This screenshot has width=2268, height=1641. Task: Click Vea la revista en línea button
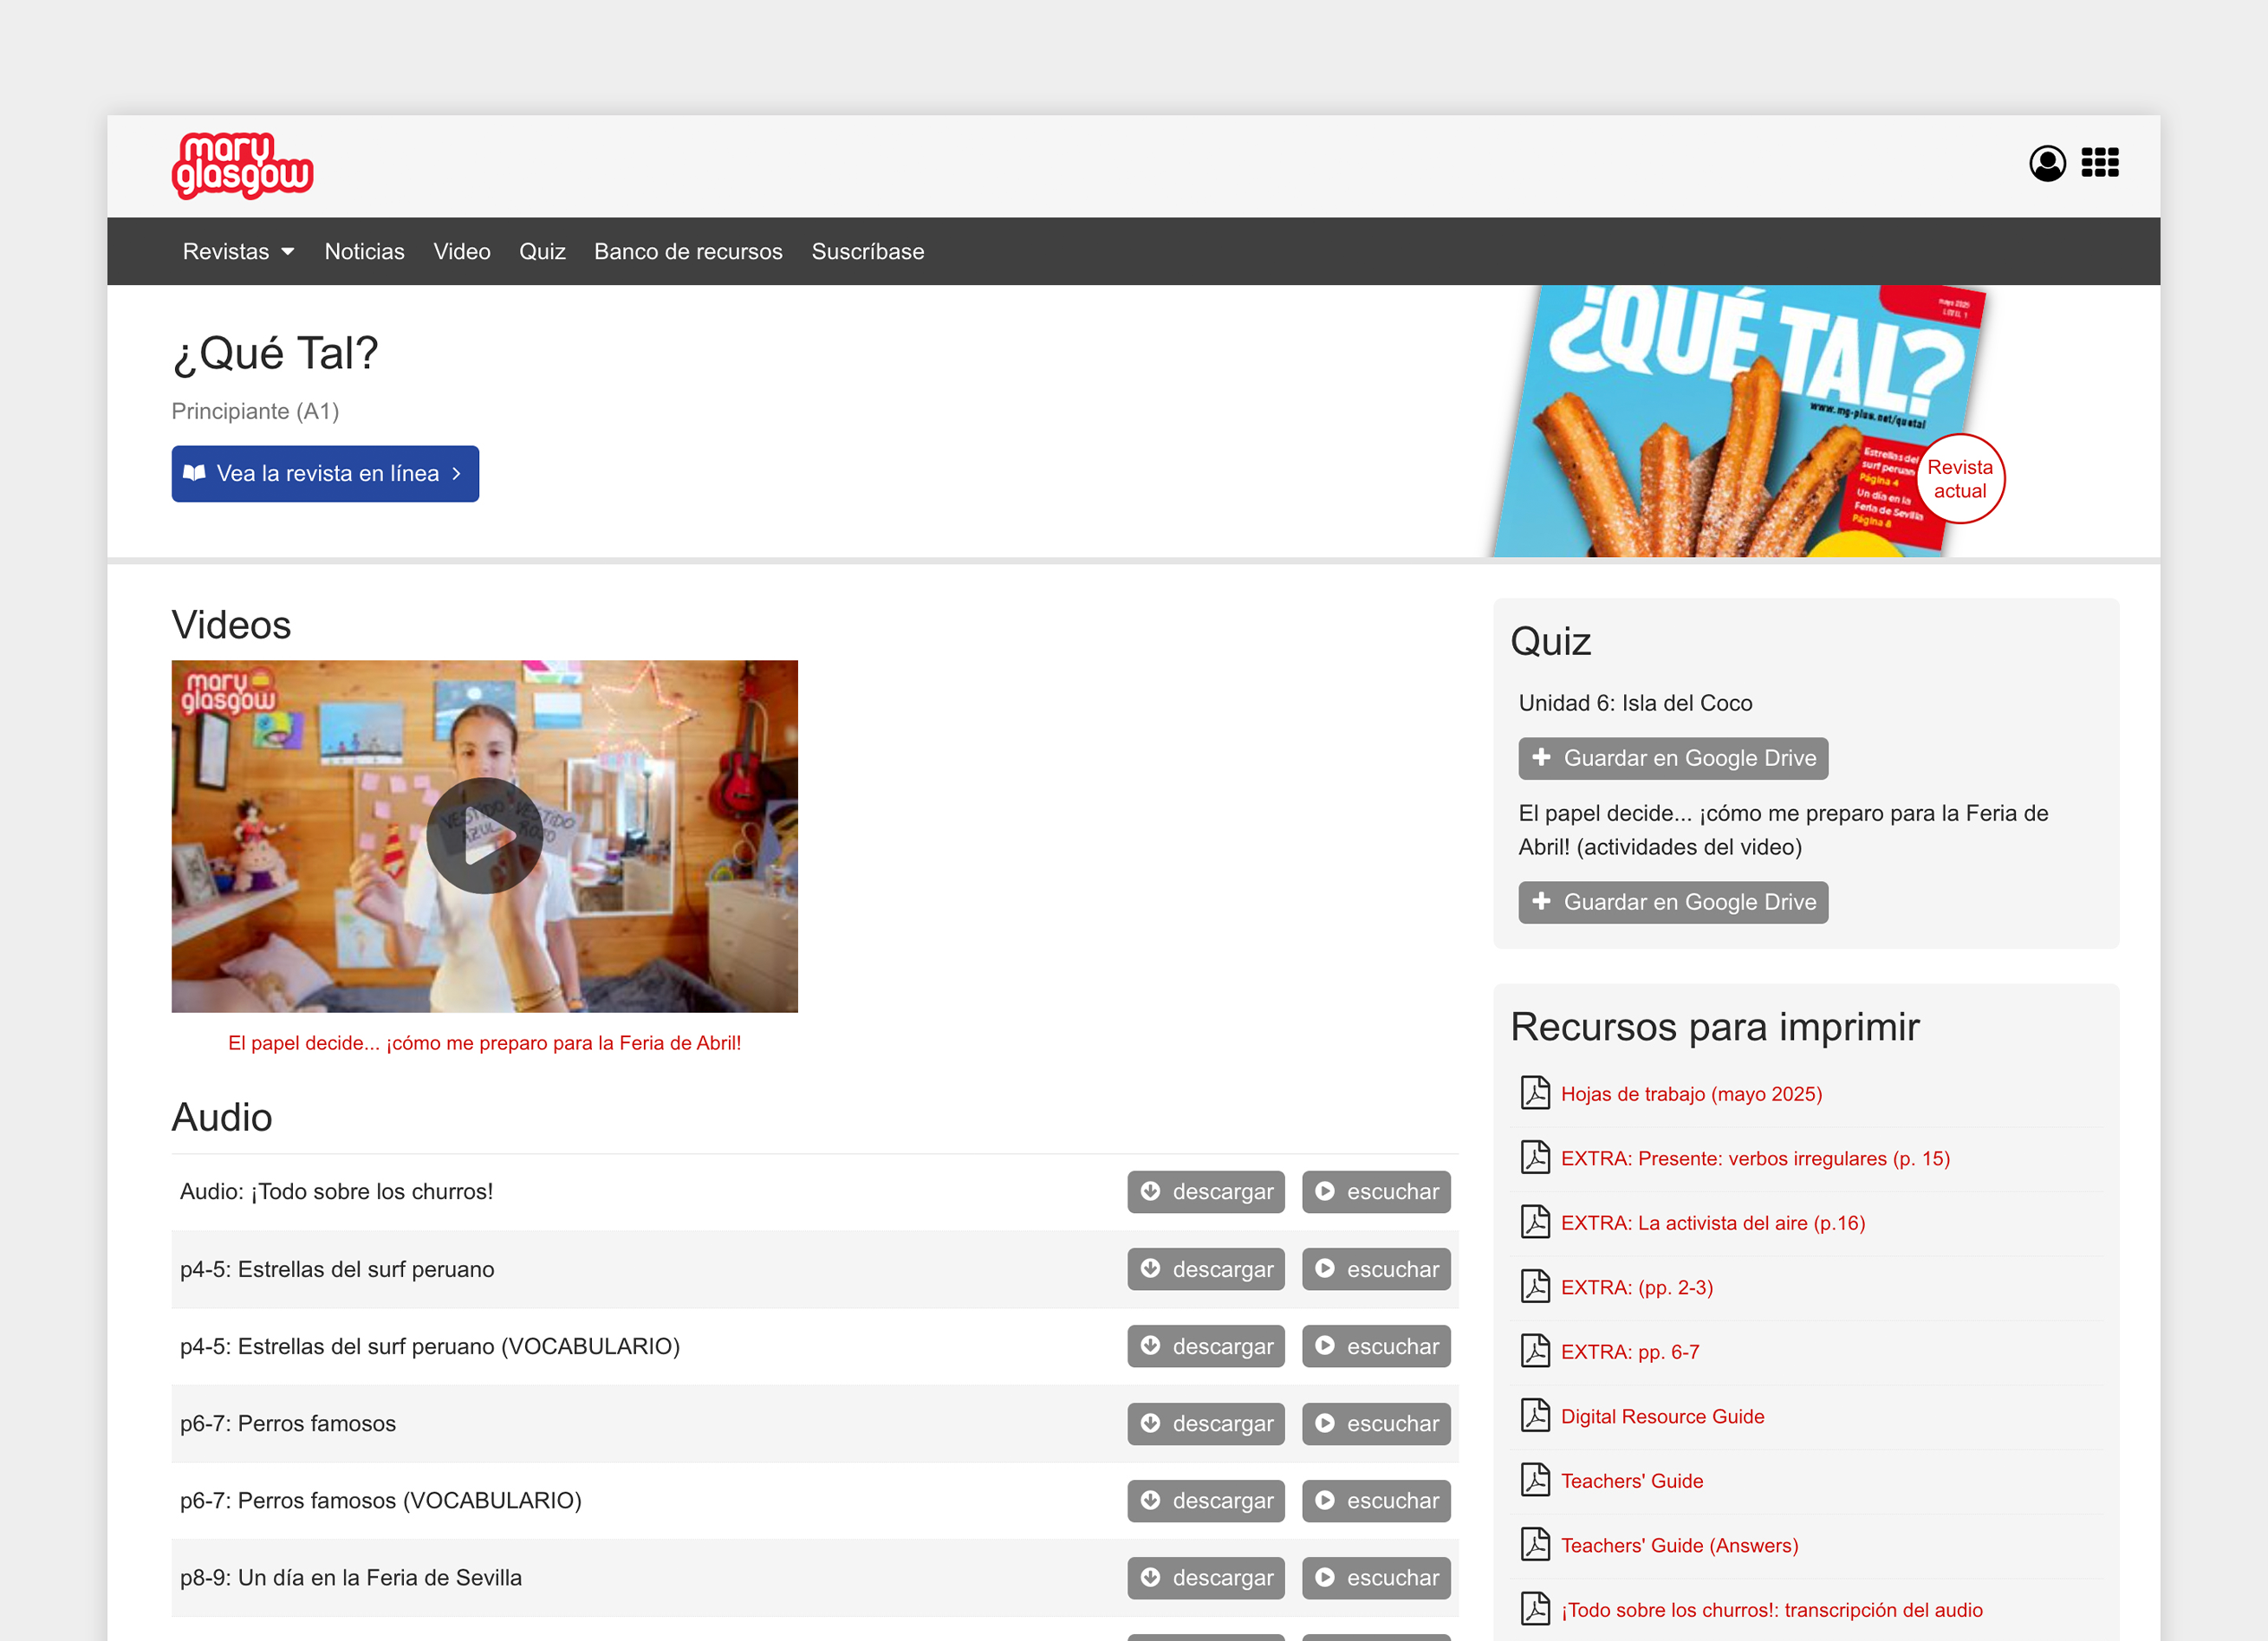325,473
